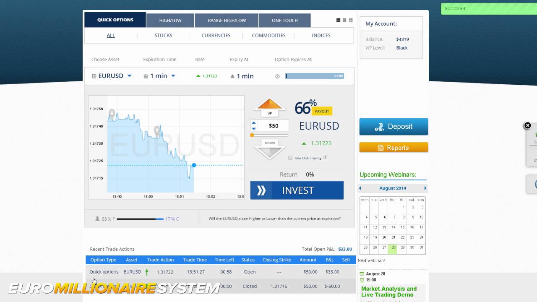This screenshot has width=537, height=302.
Task: Click the Deposit button
Action: 394,127
